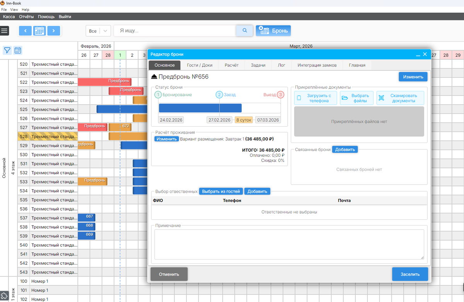464x302 pixels.
Task: Open the Все filter dropdown
Action: point(98,31)
